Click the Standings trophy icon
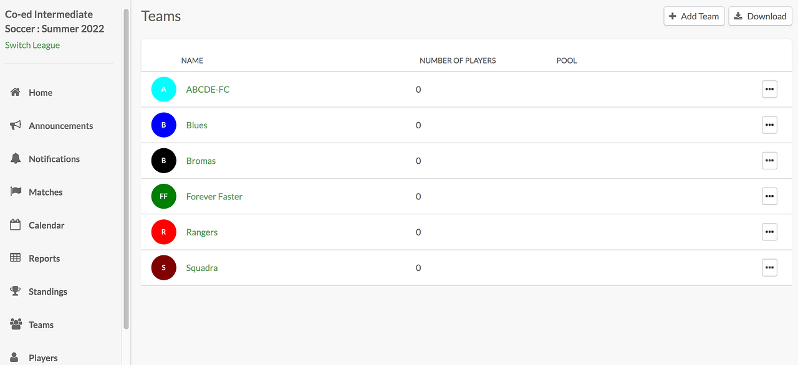The height and width of the screenshot is (365, 798). click(16, 291)
